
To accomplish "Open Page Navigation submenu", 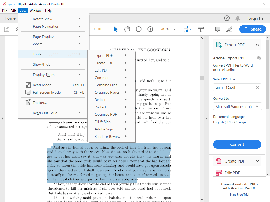I will (x=53, y=26).
